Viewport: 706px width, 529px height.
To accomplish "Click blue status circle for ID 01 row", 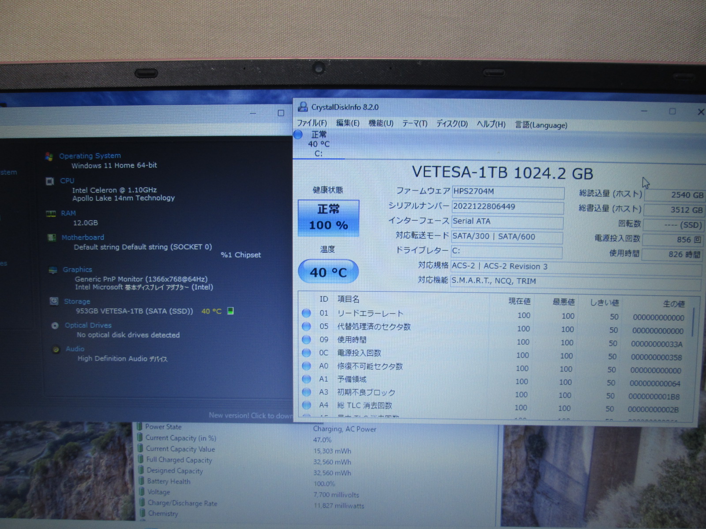I will pos(306,313).
